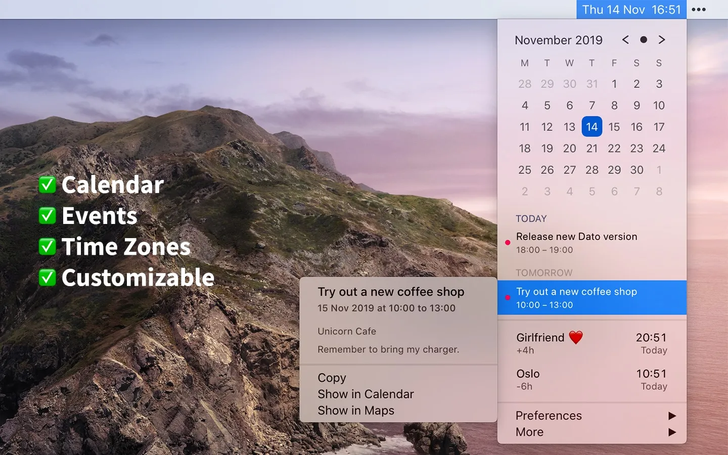Select November 21 in the calendar grid

click(x=592, y=148)
